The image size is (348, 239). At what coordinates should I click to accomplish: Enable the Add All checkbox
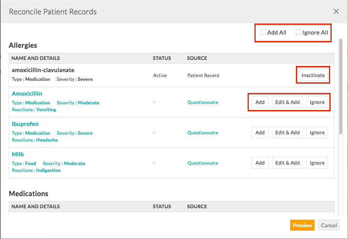tap(264, 32)
